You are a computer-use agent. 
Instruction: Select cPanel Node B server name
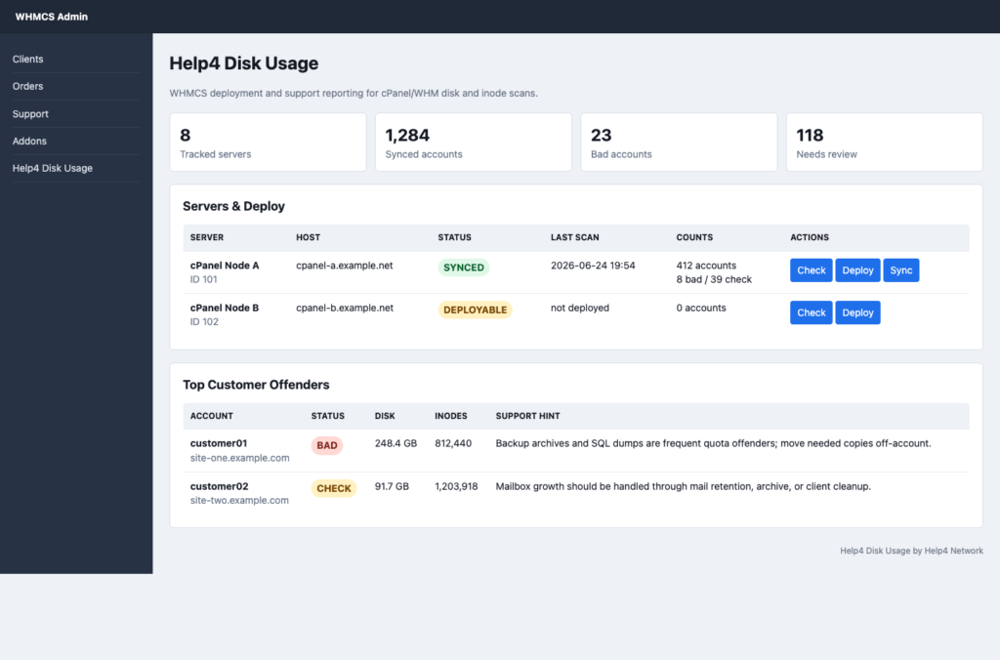click(225, 308)
